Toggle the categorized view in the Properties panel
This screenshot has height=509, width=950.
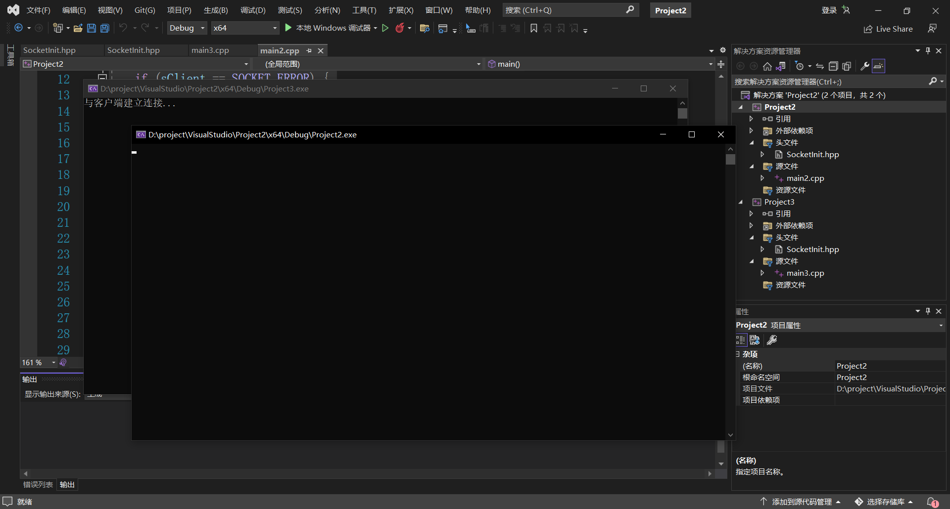pos(741,340)
